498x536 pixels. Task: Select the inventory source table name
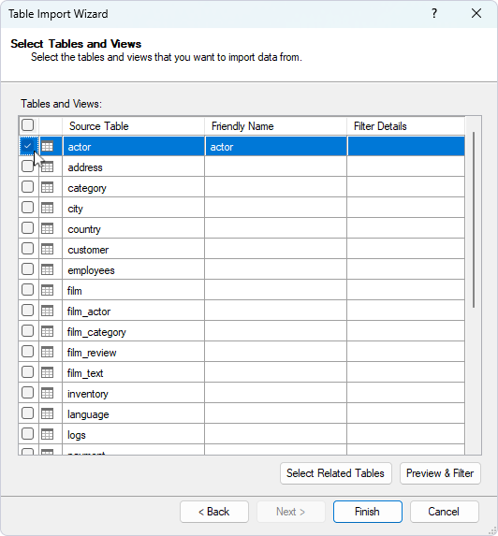pyautogui.click(x=88, y=394)
